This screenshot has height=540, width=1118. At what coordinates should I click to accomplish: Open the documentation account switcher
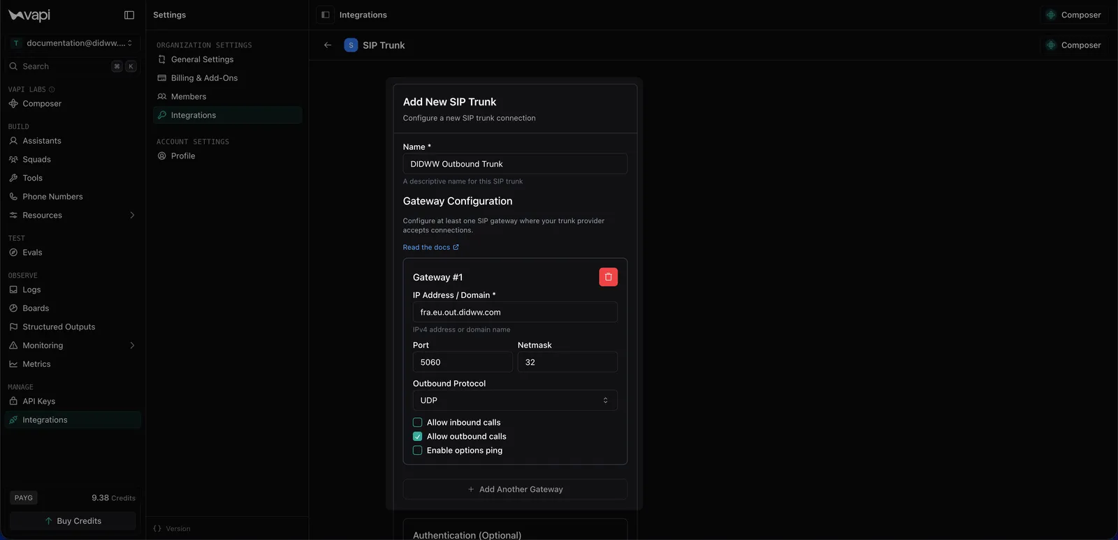pyautogui.click(x=73, y=43)
